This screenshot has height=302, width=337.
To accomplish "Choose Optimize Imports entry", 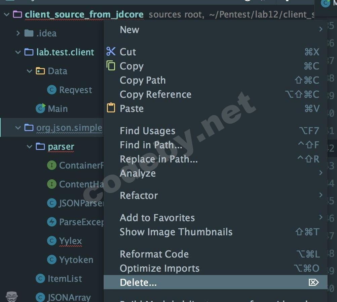I will [216, 268].
